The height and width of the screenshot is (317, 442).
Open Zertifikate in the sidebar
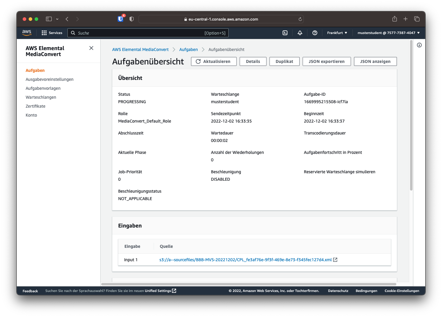coord(36,106)
